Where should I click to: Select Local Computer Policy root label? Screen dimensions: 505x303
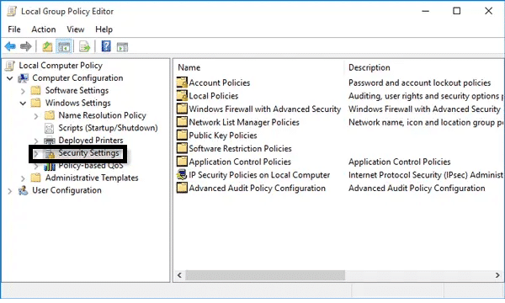point(61,66)
